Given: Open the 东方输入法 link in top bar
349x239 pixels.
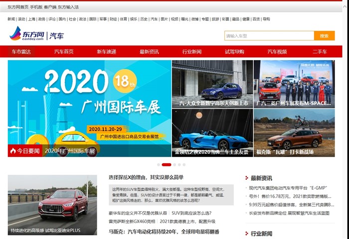Looking at the screenshot, I should click(68, 7).
